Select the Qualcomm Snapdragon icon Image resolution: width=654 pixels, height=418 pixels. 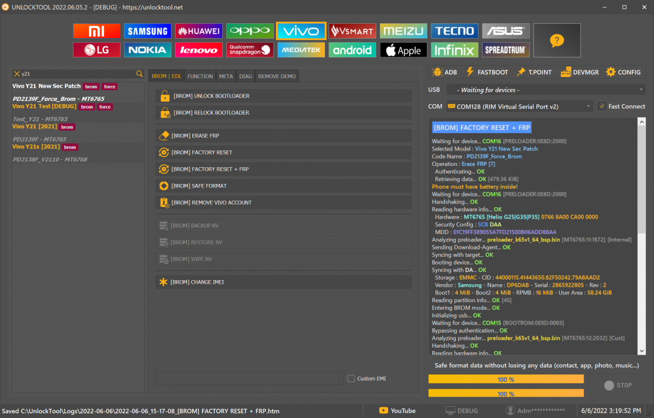[x=250, y=50]
